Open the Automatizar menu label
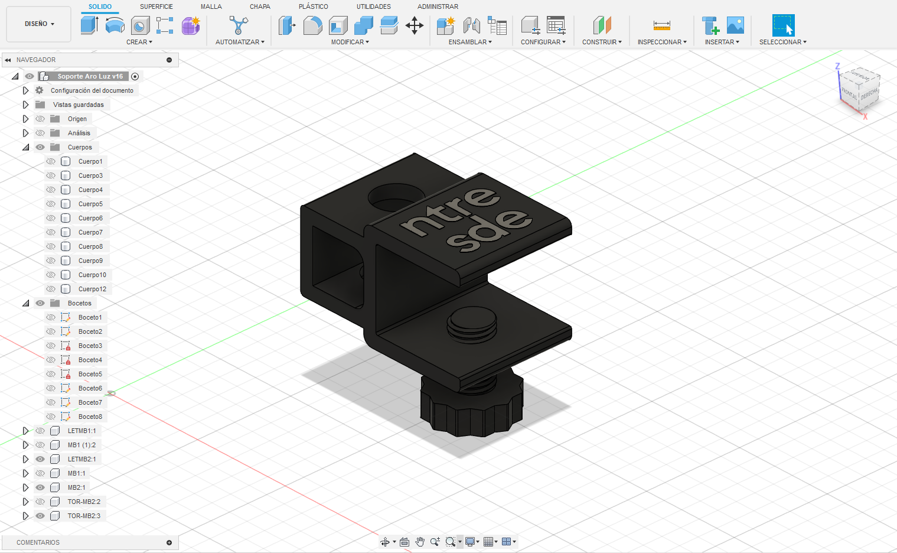Screen dimensions: 897x553 [x=240, y=42]
